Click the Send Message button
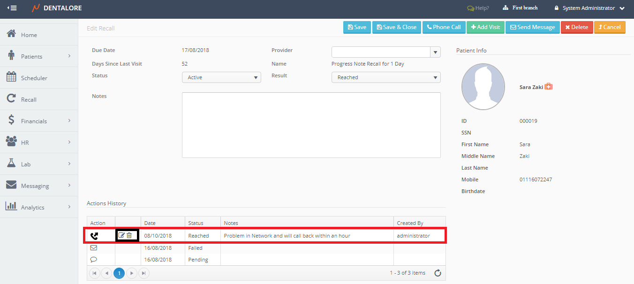This screenshot has width=634, height=284. click(x=533, y=27)
